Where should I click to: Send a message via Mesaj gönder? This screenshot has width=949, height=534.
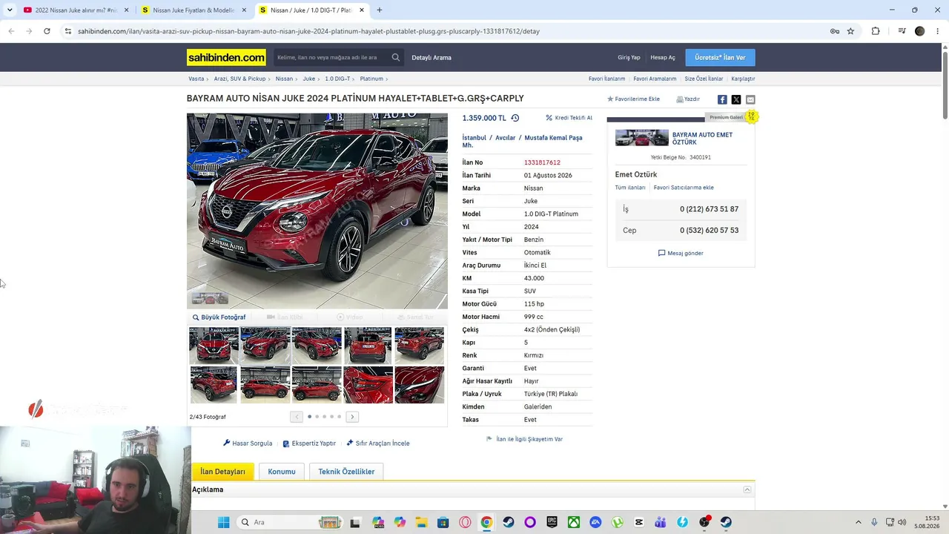[x=681, y=253]
